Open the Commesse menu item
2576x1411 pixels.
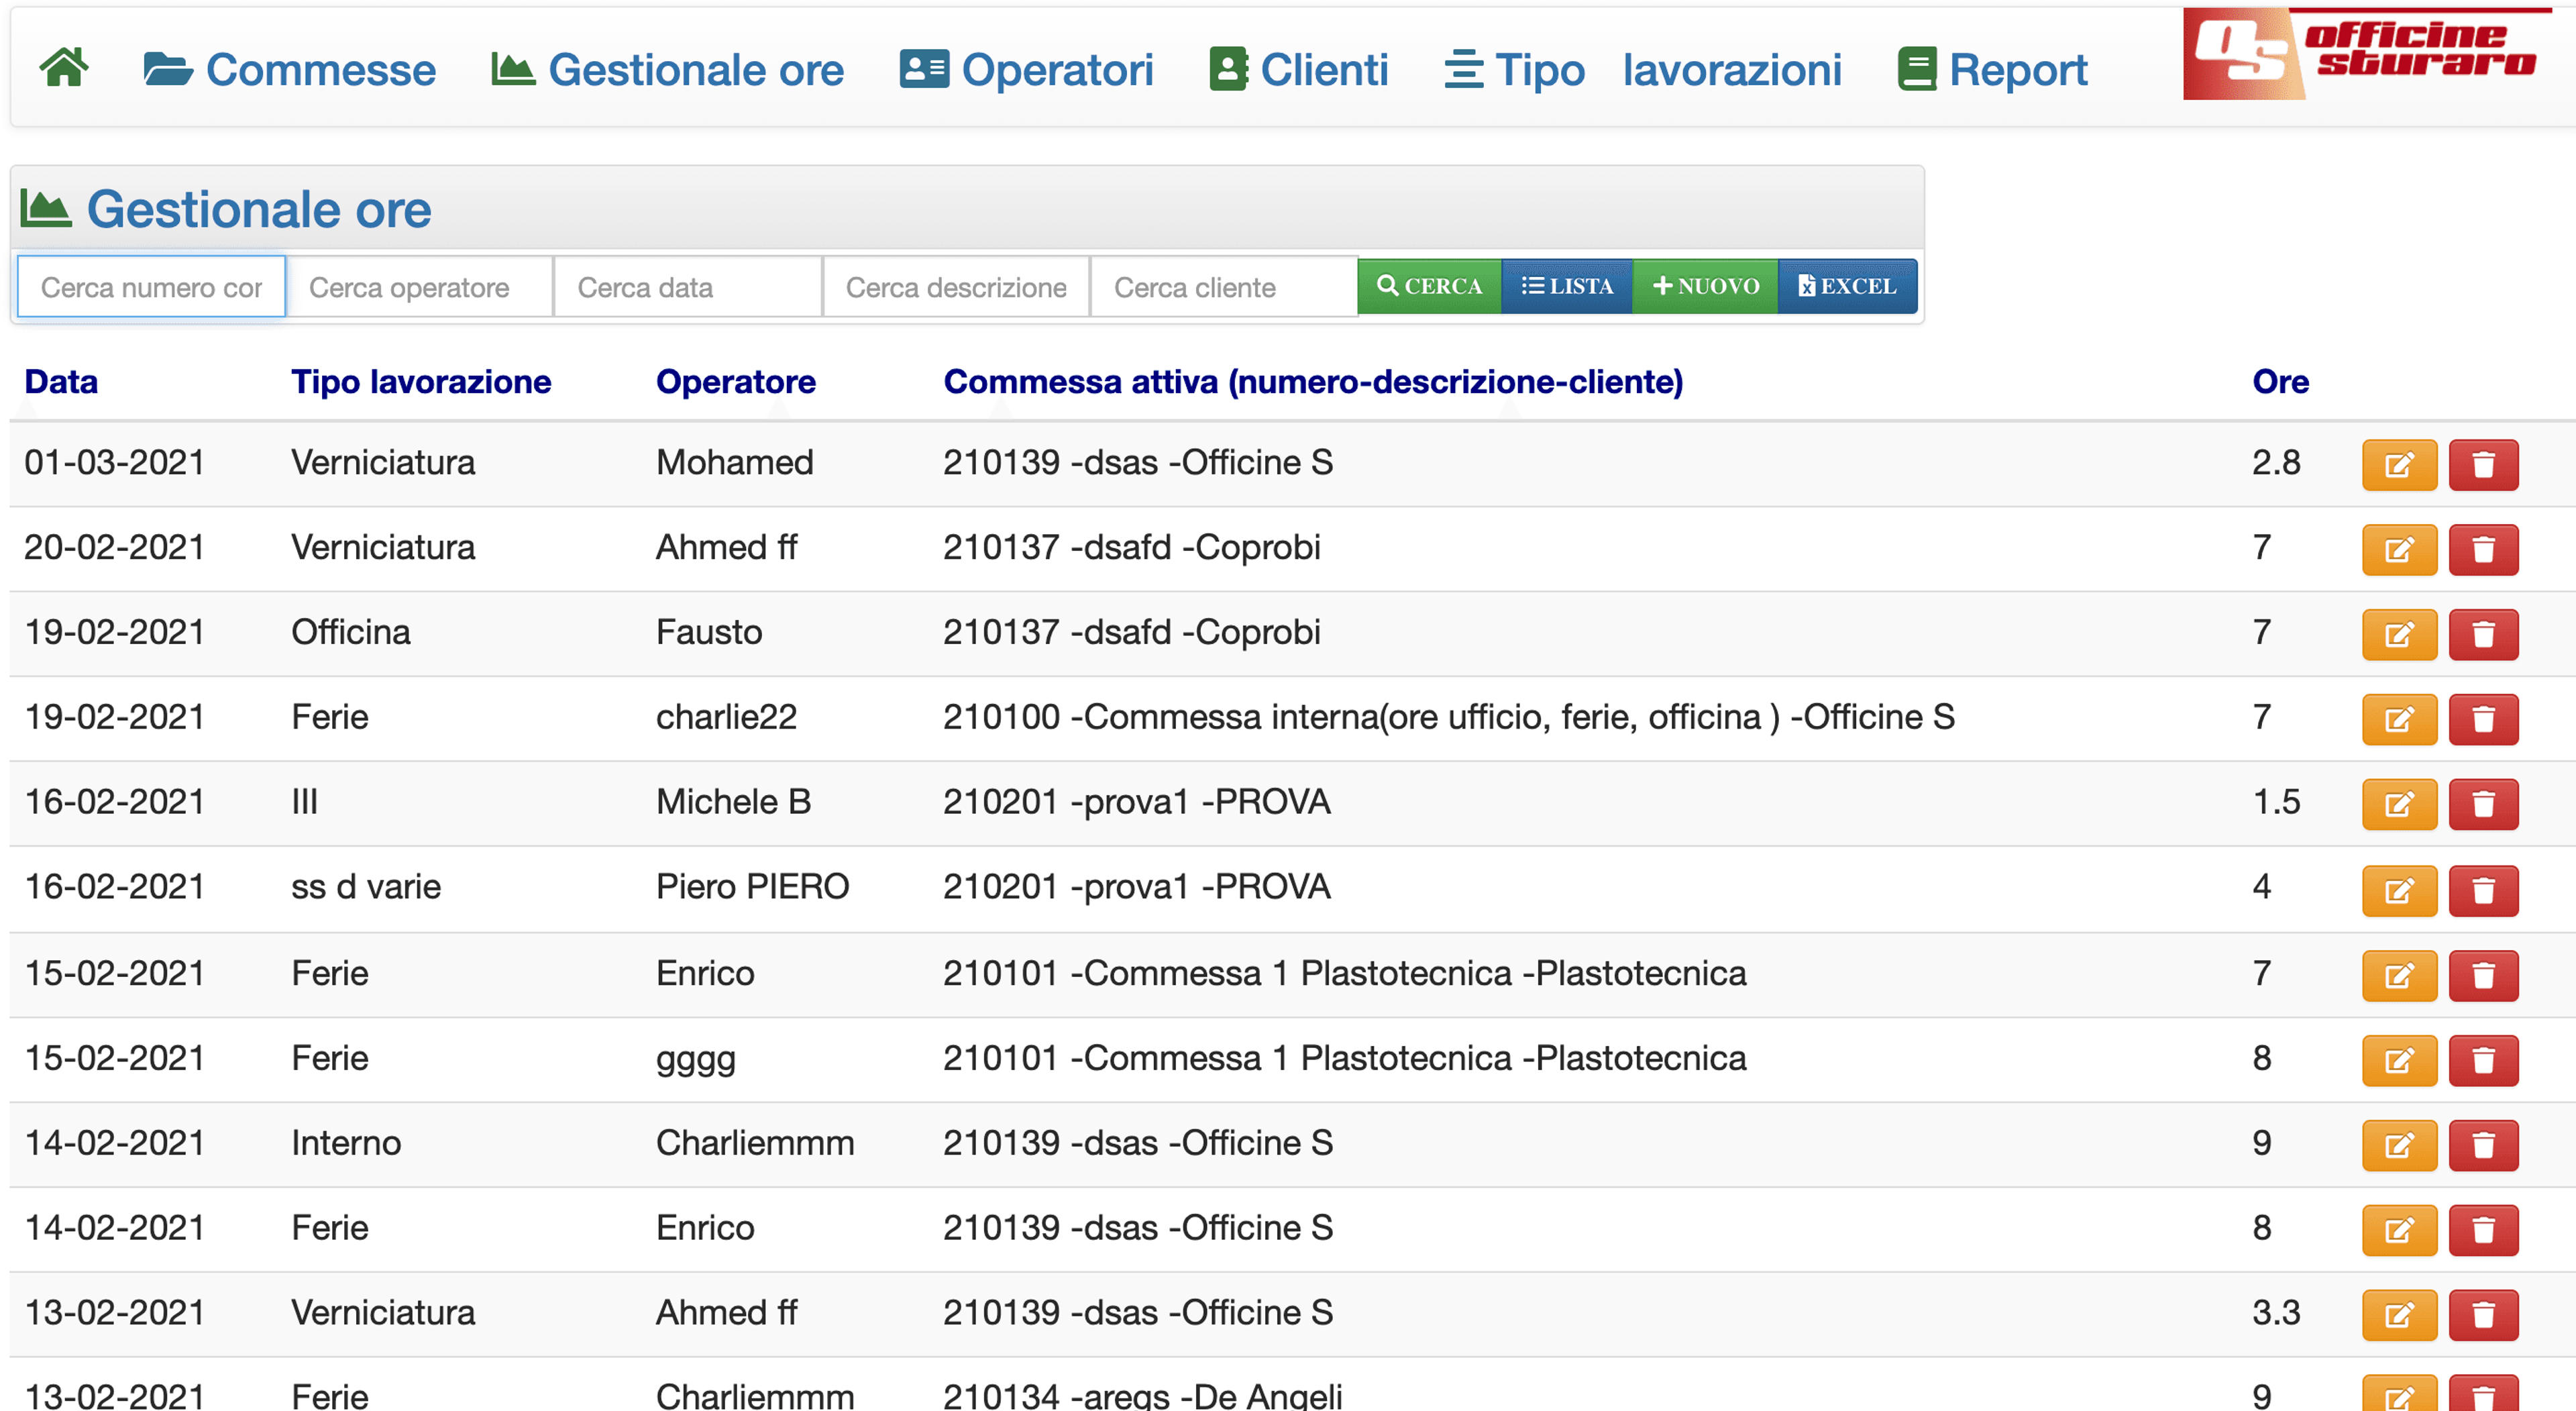click(x=289, y=70)
